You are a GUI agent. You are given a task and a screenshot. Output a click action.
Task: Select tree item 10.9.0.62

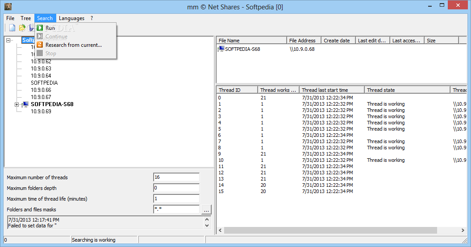click(x=41, y=62)
